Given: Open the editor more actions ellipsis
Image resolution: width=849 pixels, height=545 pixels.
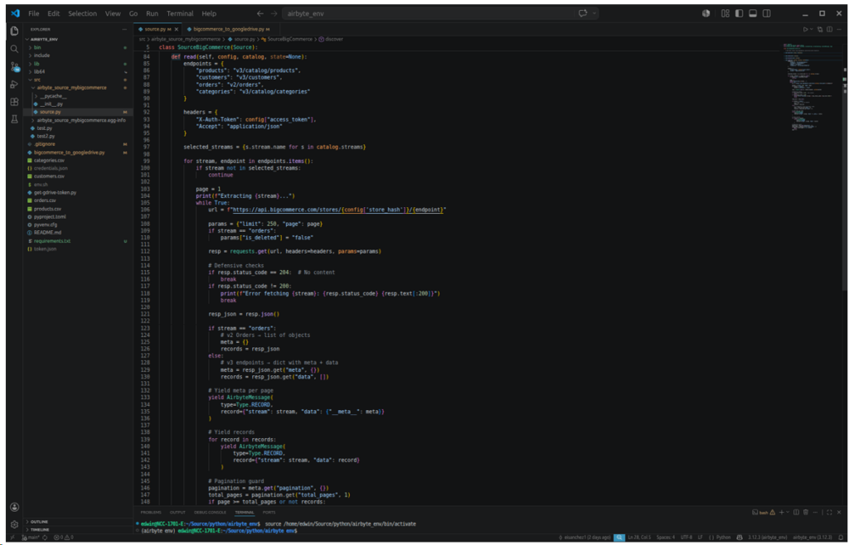Looking at the screenshot, I should (x=839, y=29).
